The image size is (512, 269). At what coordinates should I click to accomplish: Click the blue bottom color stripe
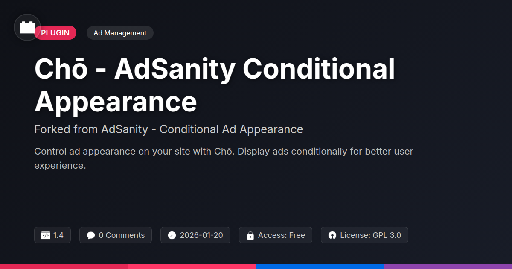(x=320, y=266)
